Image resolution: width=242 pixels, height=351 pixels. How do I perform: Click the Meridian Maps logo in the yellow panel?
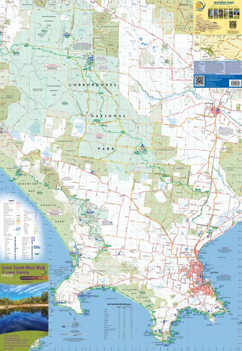tap(200, 6)
